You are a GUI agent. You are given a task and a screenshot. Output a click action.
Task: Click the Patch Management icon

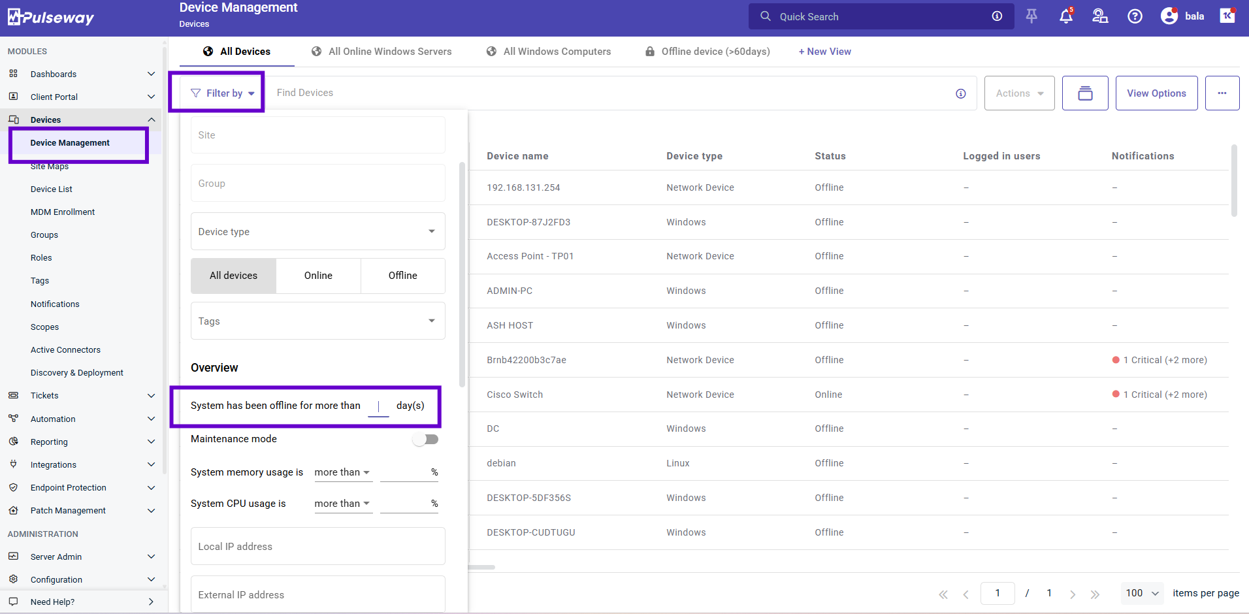[13, 510]
